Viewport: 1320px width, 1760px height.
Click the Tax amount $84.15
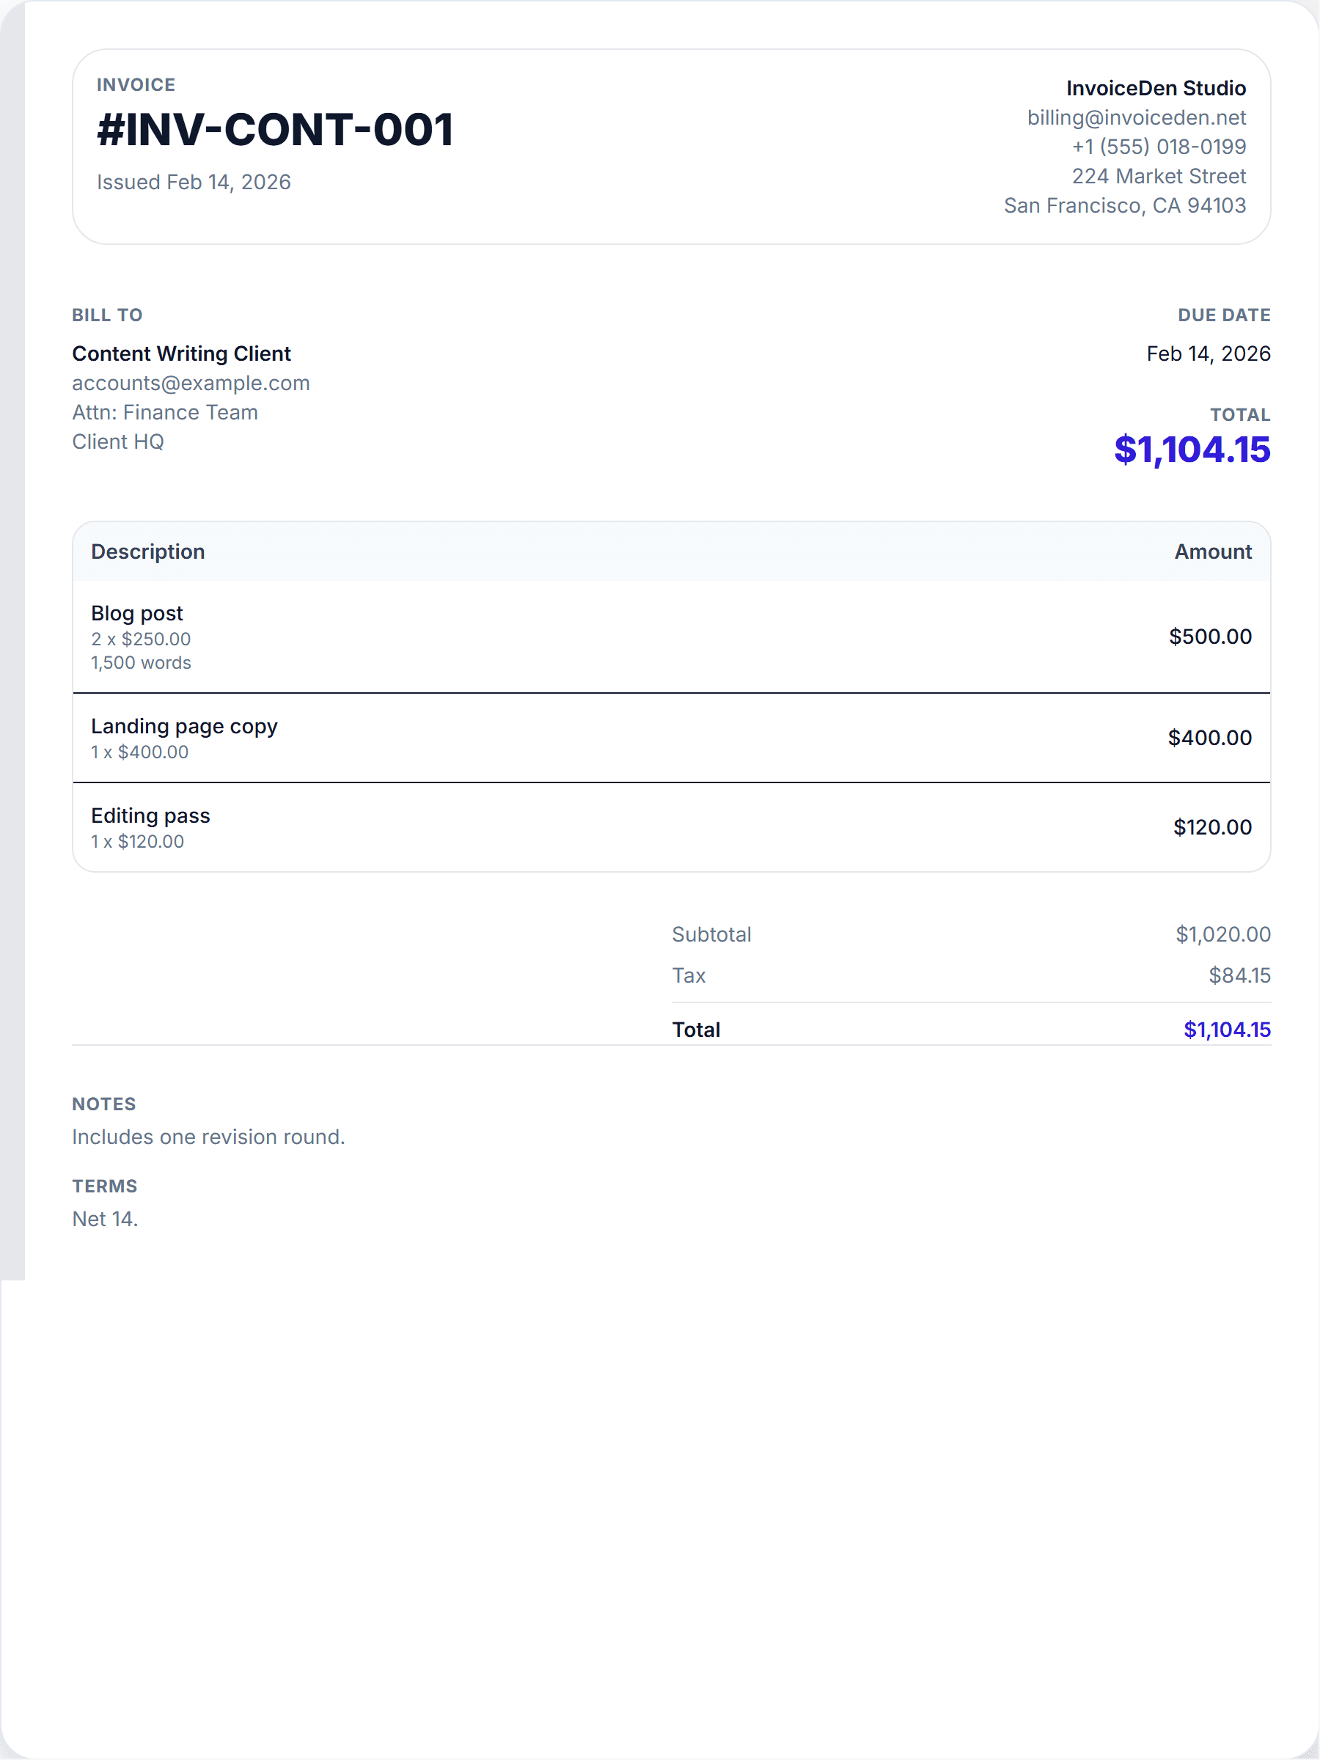(x=1239, y=975)
